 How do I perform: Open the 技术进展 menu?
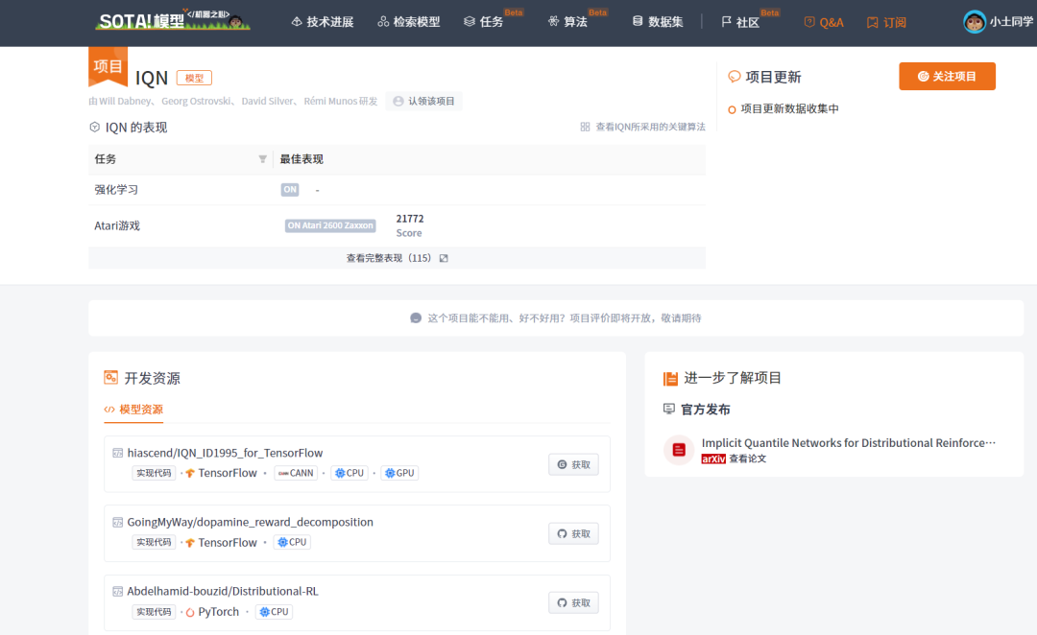[x=322, y=22]
